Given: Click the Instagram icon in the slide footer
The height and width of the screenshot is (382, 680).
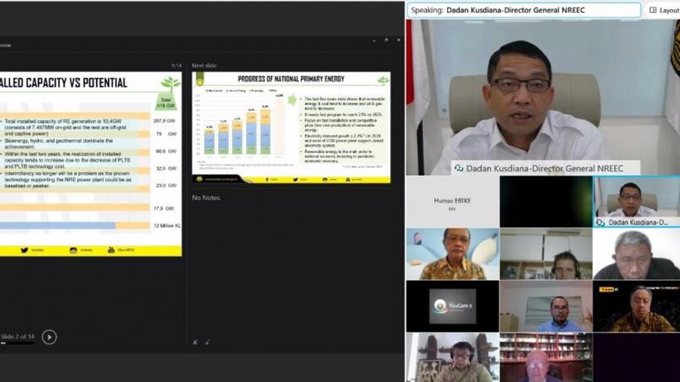Looking at the screenshot, I should 73,250.
